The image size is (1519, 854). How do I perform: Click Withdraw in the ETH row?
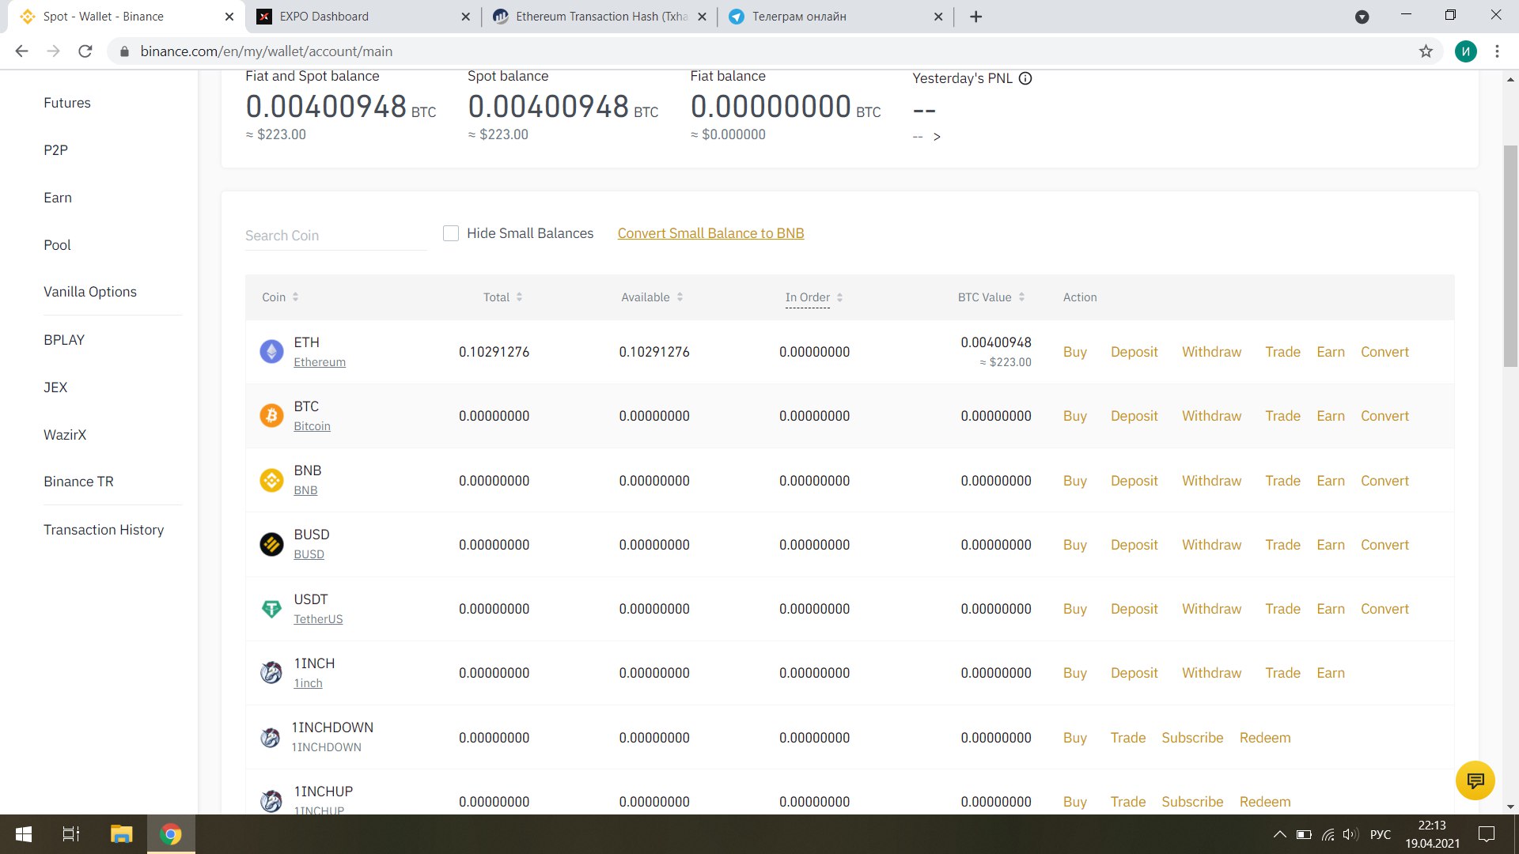click(x=1211, y=352)
